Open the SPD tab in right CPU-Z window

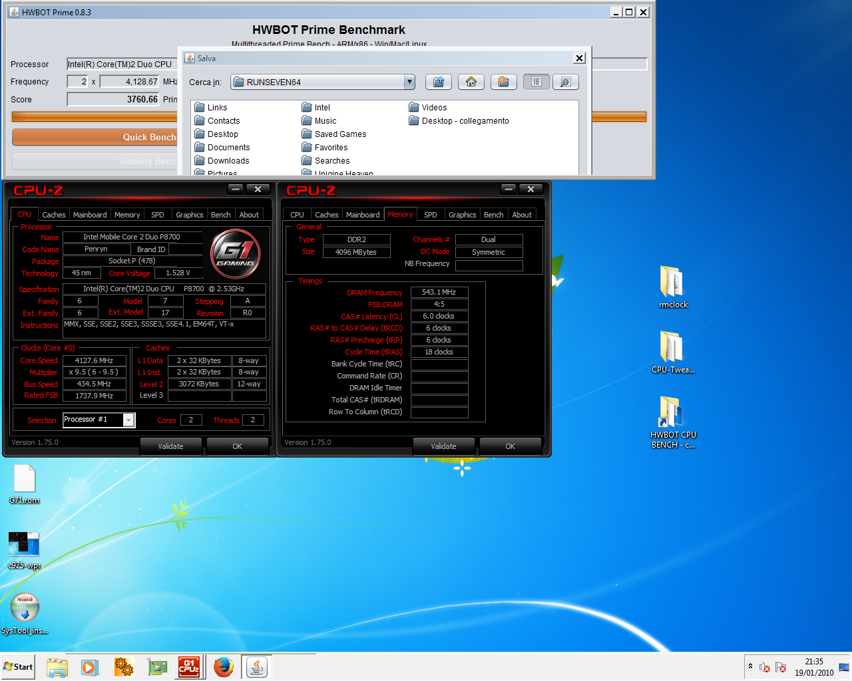point(431,215)
